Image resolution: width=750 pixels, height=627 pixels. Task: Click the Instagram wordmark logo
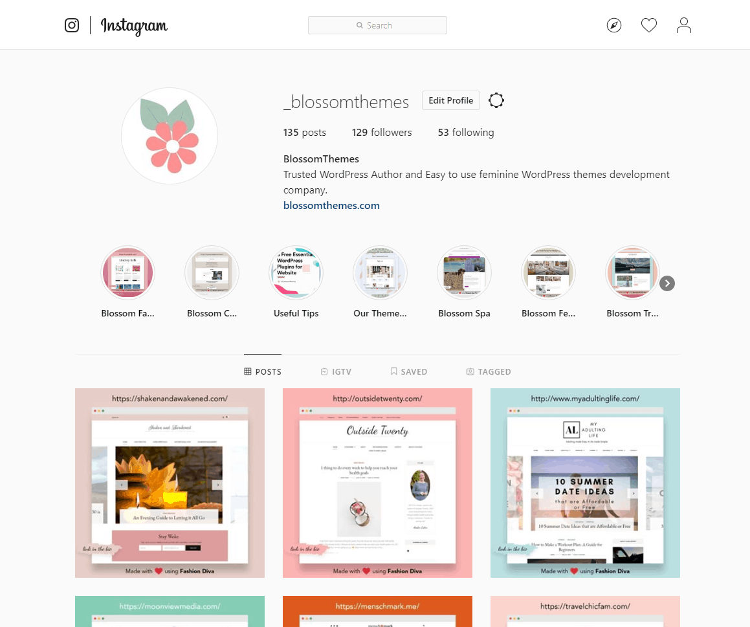click(134, 26)
